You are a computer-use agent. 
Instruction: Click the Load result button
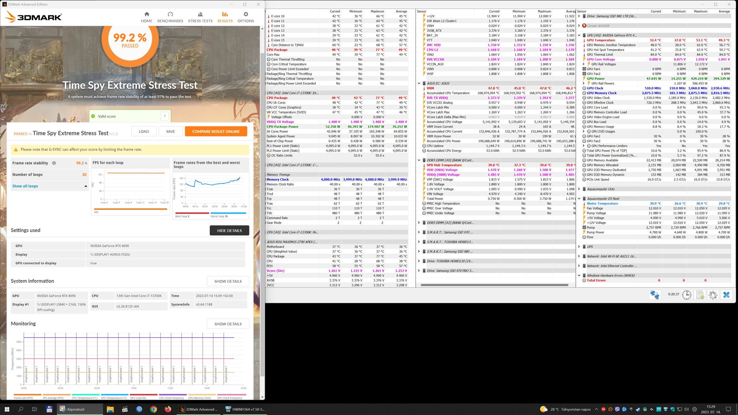point(144,131)
